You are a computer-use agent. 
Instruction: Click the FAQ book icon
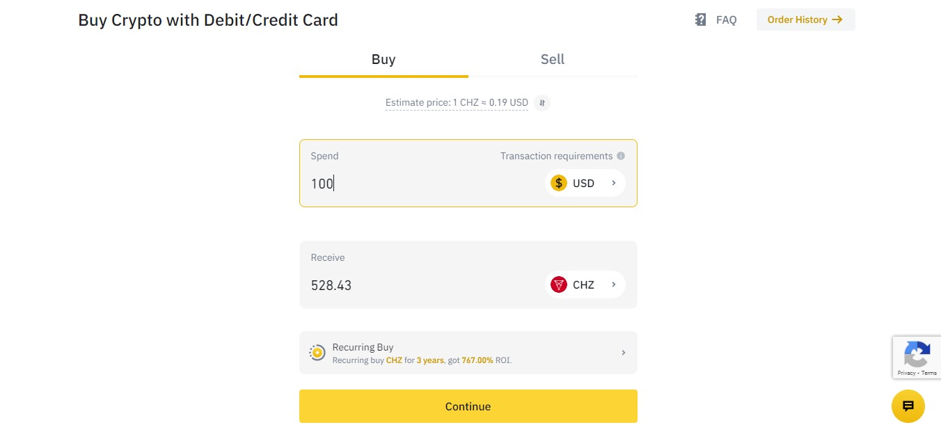700,19
